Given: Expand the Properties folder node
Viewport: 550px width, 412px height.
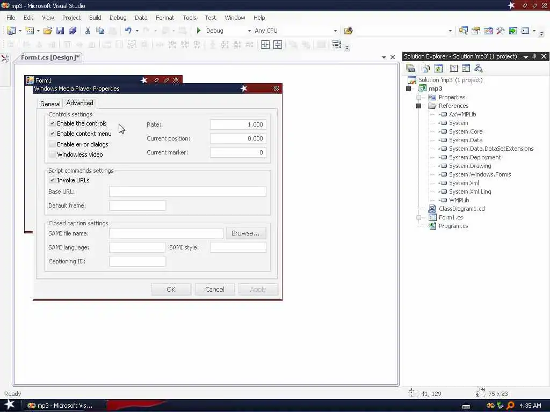Looking at the screenshot, I should coord(419,97).
